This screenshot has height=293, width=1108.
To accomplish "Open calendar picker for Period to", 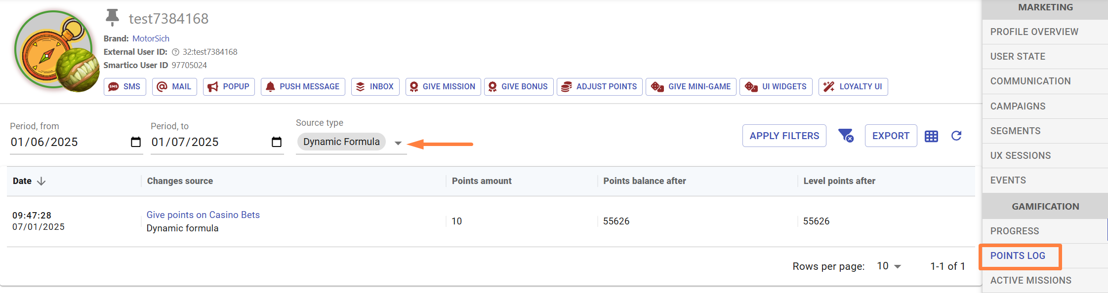I will [277, 142].
